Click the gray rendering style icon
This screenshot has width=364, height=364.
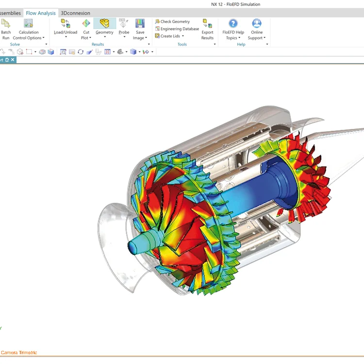120,52
